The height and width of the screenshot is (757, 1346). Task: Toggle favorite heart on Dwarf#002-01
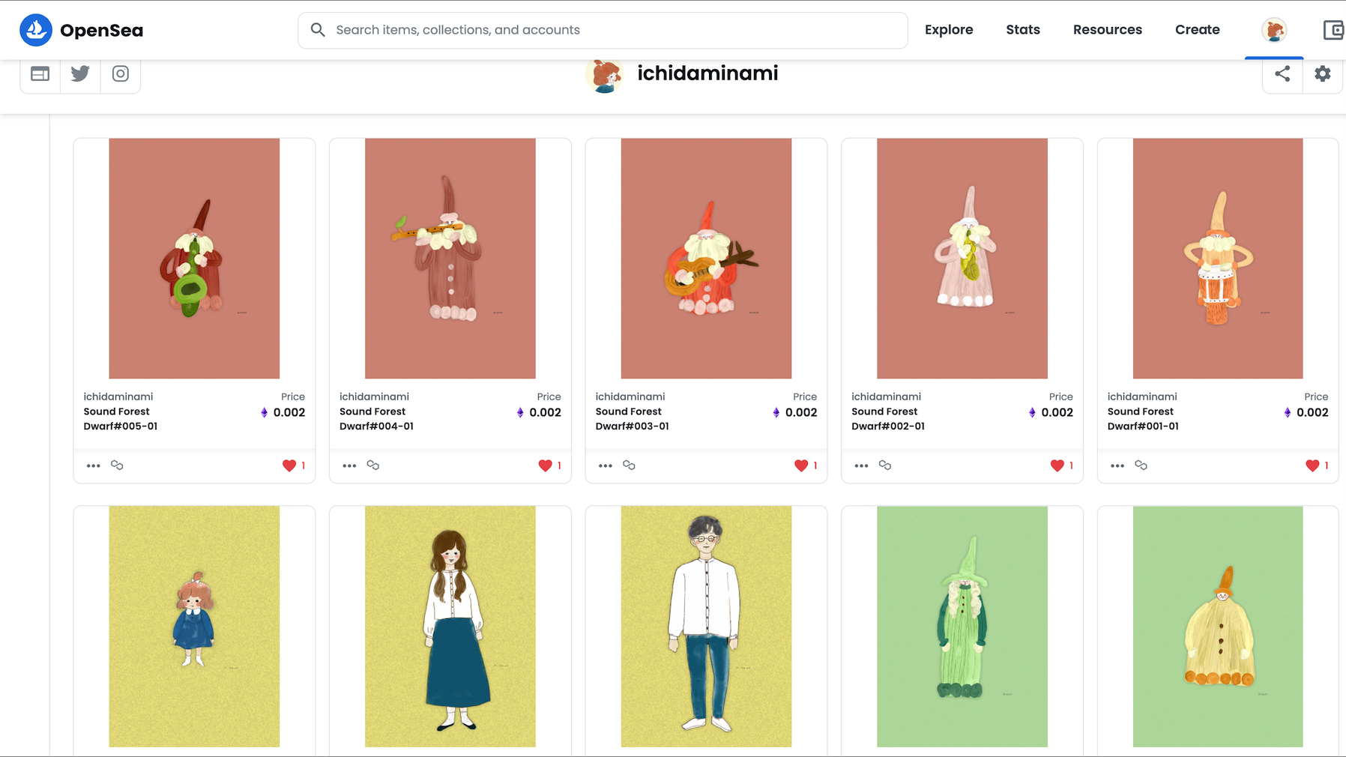(x=1057, y=465)
